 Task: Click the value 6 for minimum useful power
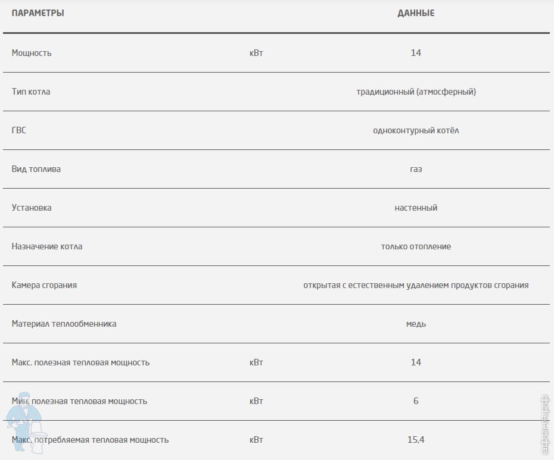point(416,401)
